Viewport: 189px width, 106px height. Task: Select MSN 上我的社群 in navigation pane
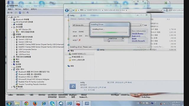[78, 60]
